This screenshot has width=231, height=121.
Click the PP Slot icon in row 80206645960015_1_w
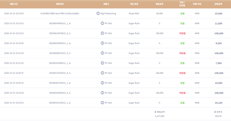102,23
